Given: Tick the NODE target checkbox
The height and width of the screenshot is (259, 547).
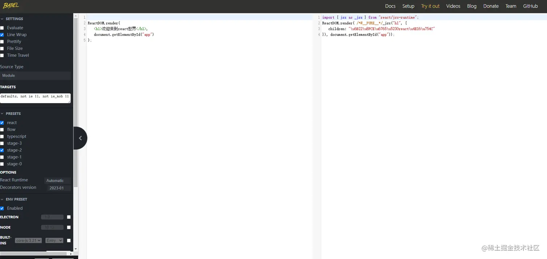Looking at the screenshot, I should 69,227.
